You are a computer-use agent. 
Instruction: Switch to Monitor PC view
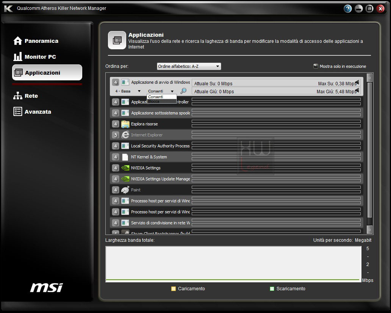(x=34, y=57)
